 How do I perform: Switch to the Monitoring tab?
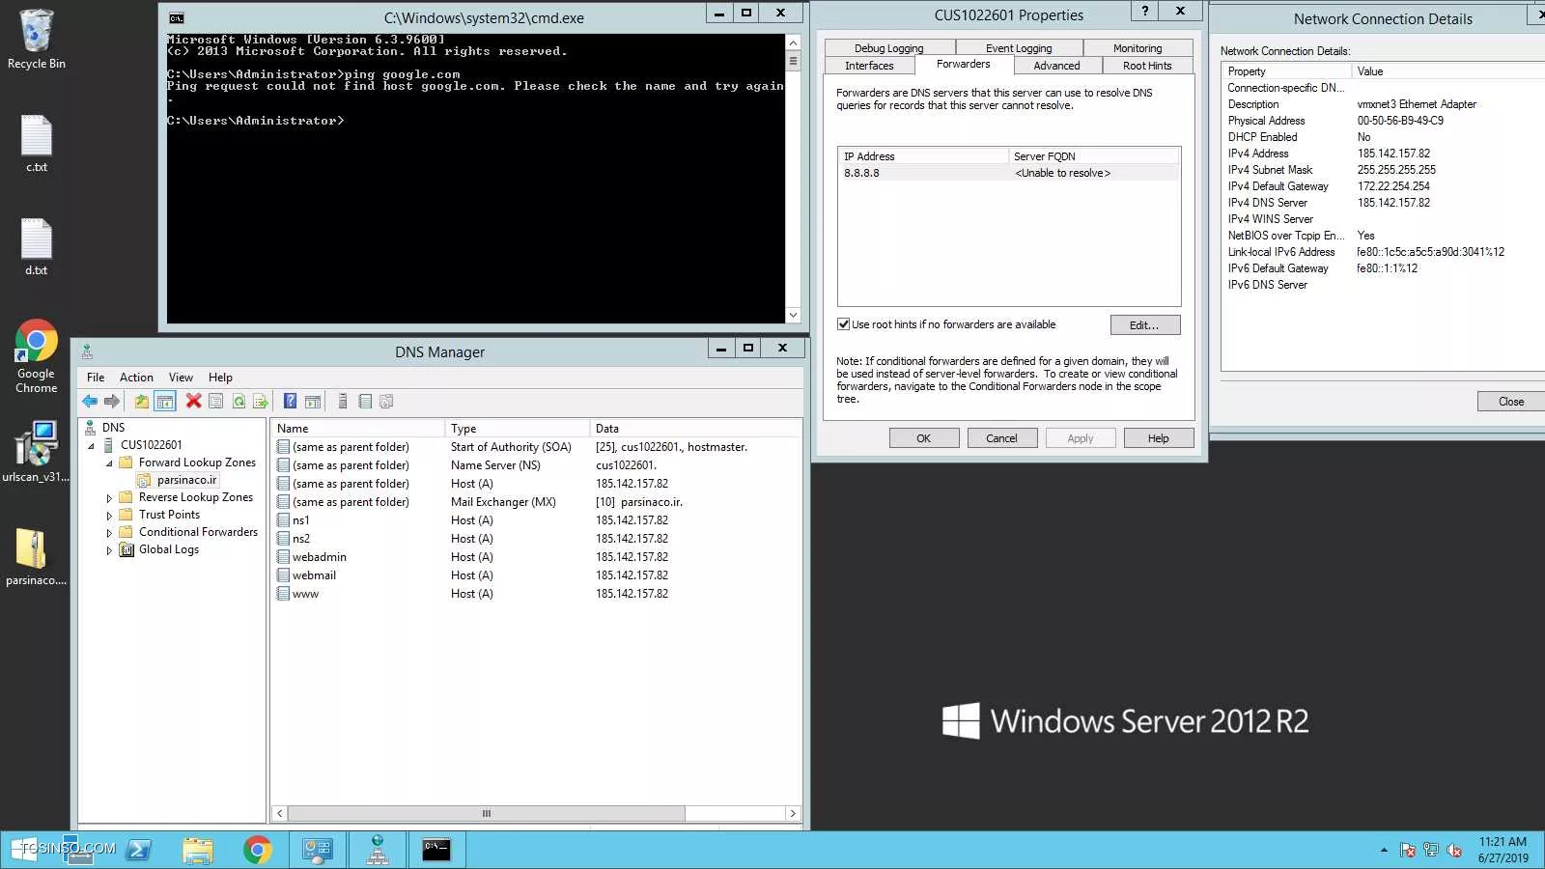1138,48
